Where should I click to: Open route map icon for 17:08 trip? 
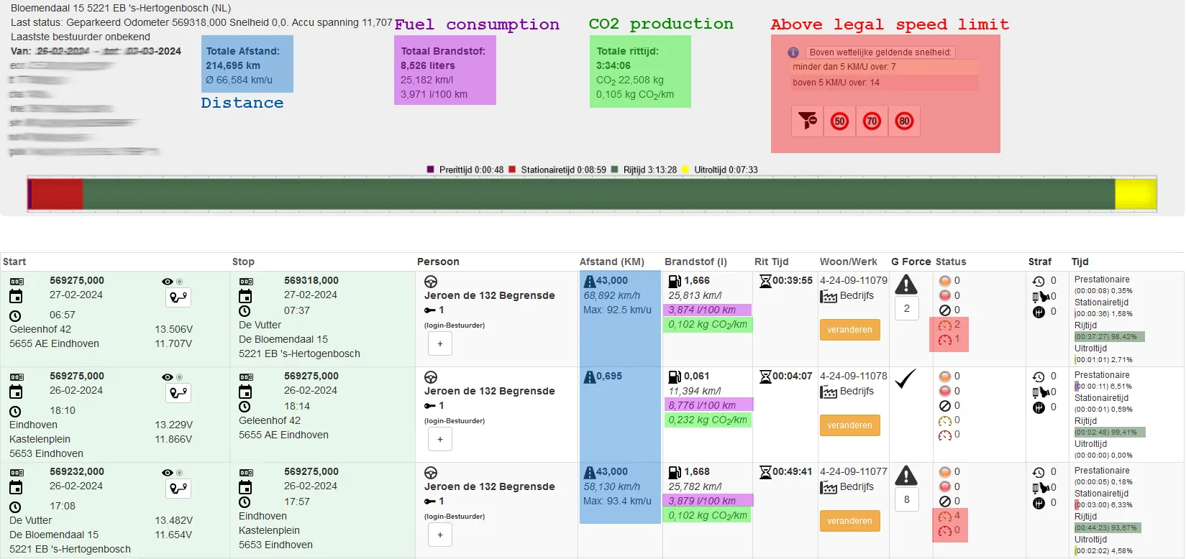[x=178, y=488]
